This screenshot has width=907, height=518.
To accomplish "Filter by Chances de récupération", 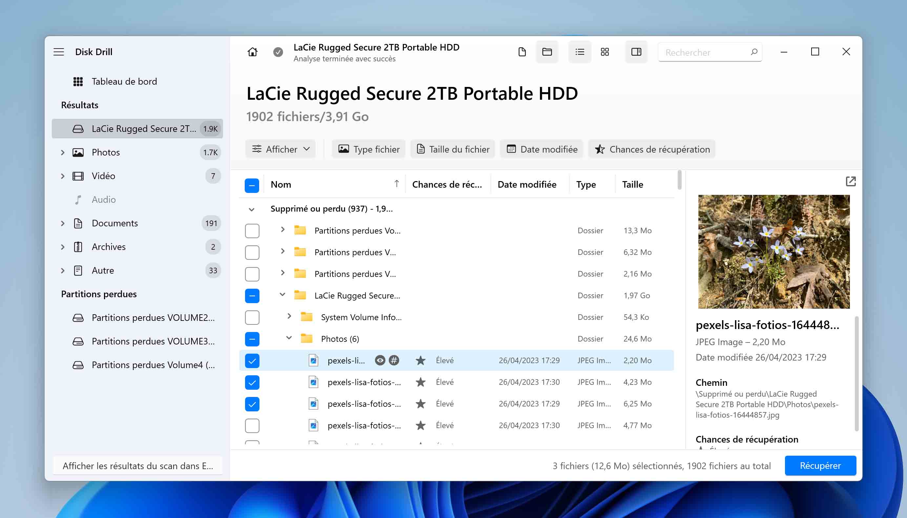I will [652, 149].
